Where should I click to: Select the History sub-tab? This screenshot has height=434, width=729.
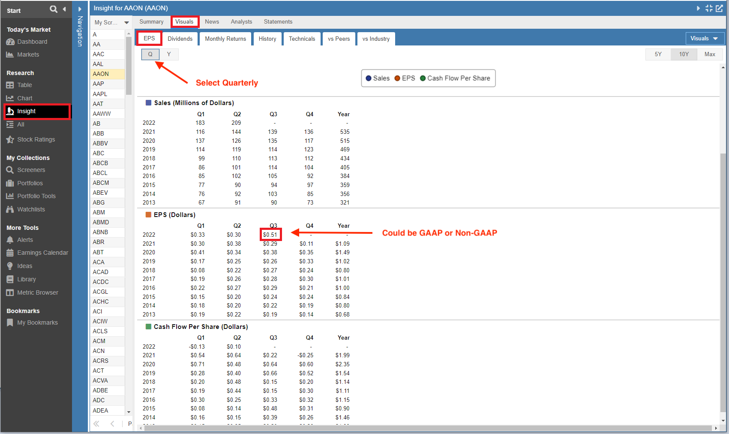point(267,39)
